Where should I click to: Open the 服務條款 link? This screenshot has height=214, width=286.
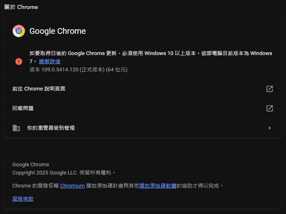coord(23,199)
